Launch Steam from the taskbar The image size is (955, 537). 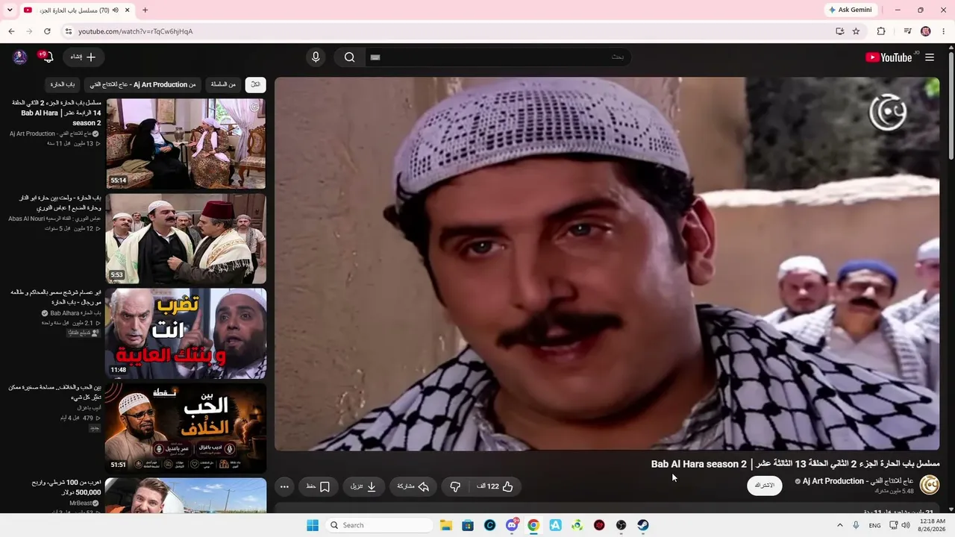click(643, 525)
